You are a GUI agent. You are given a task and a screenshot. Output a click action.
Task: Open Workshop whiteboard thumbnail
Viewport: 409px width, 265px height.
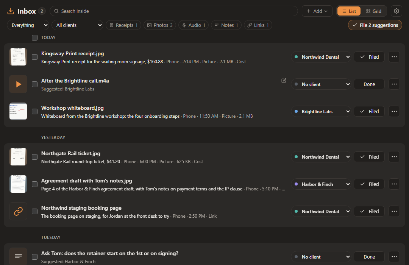pyautogui.click(x=18, y=111)
